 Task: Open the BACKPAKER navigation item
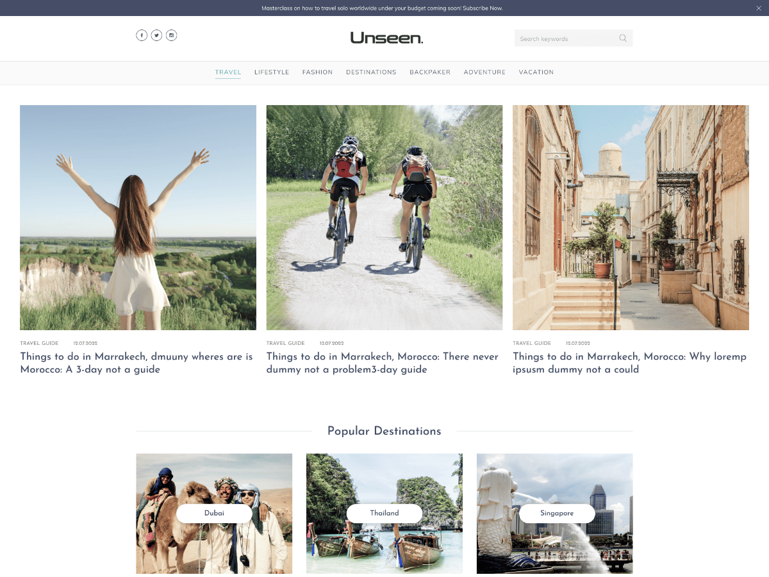(x=430, y=72)
